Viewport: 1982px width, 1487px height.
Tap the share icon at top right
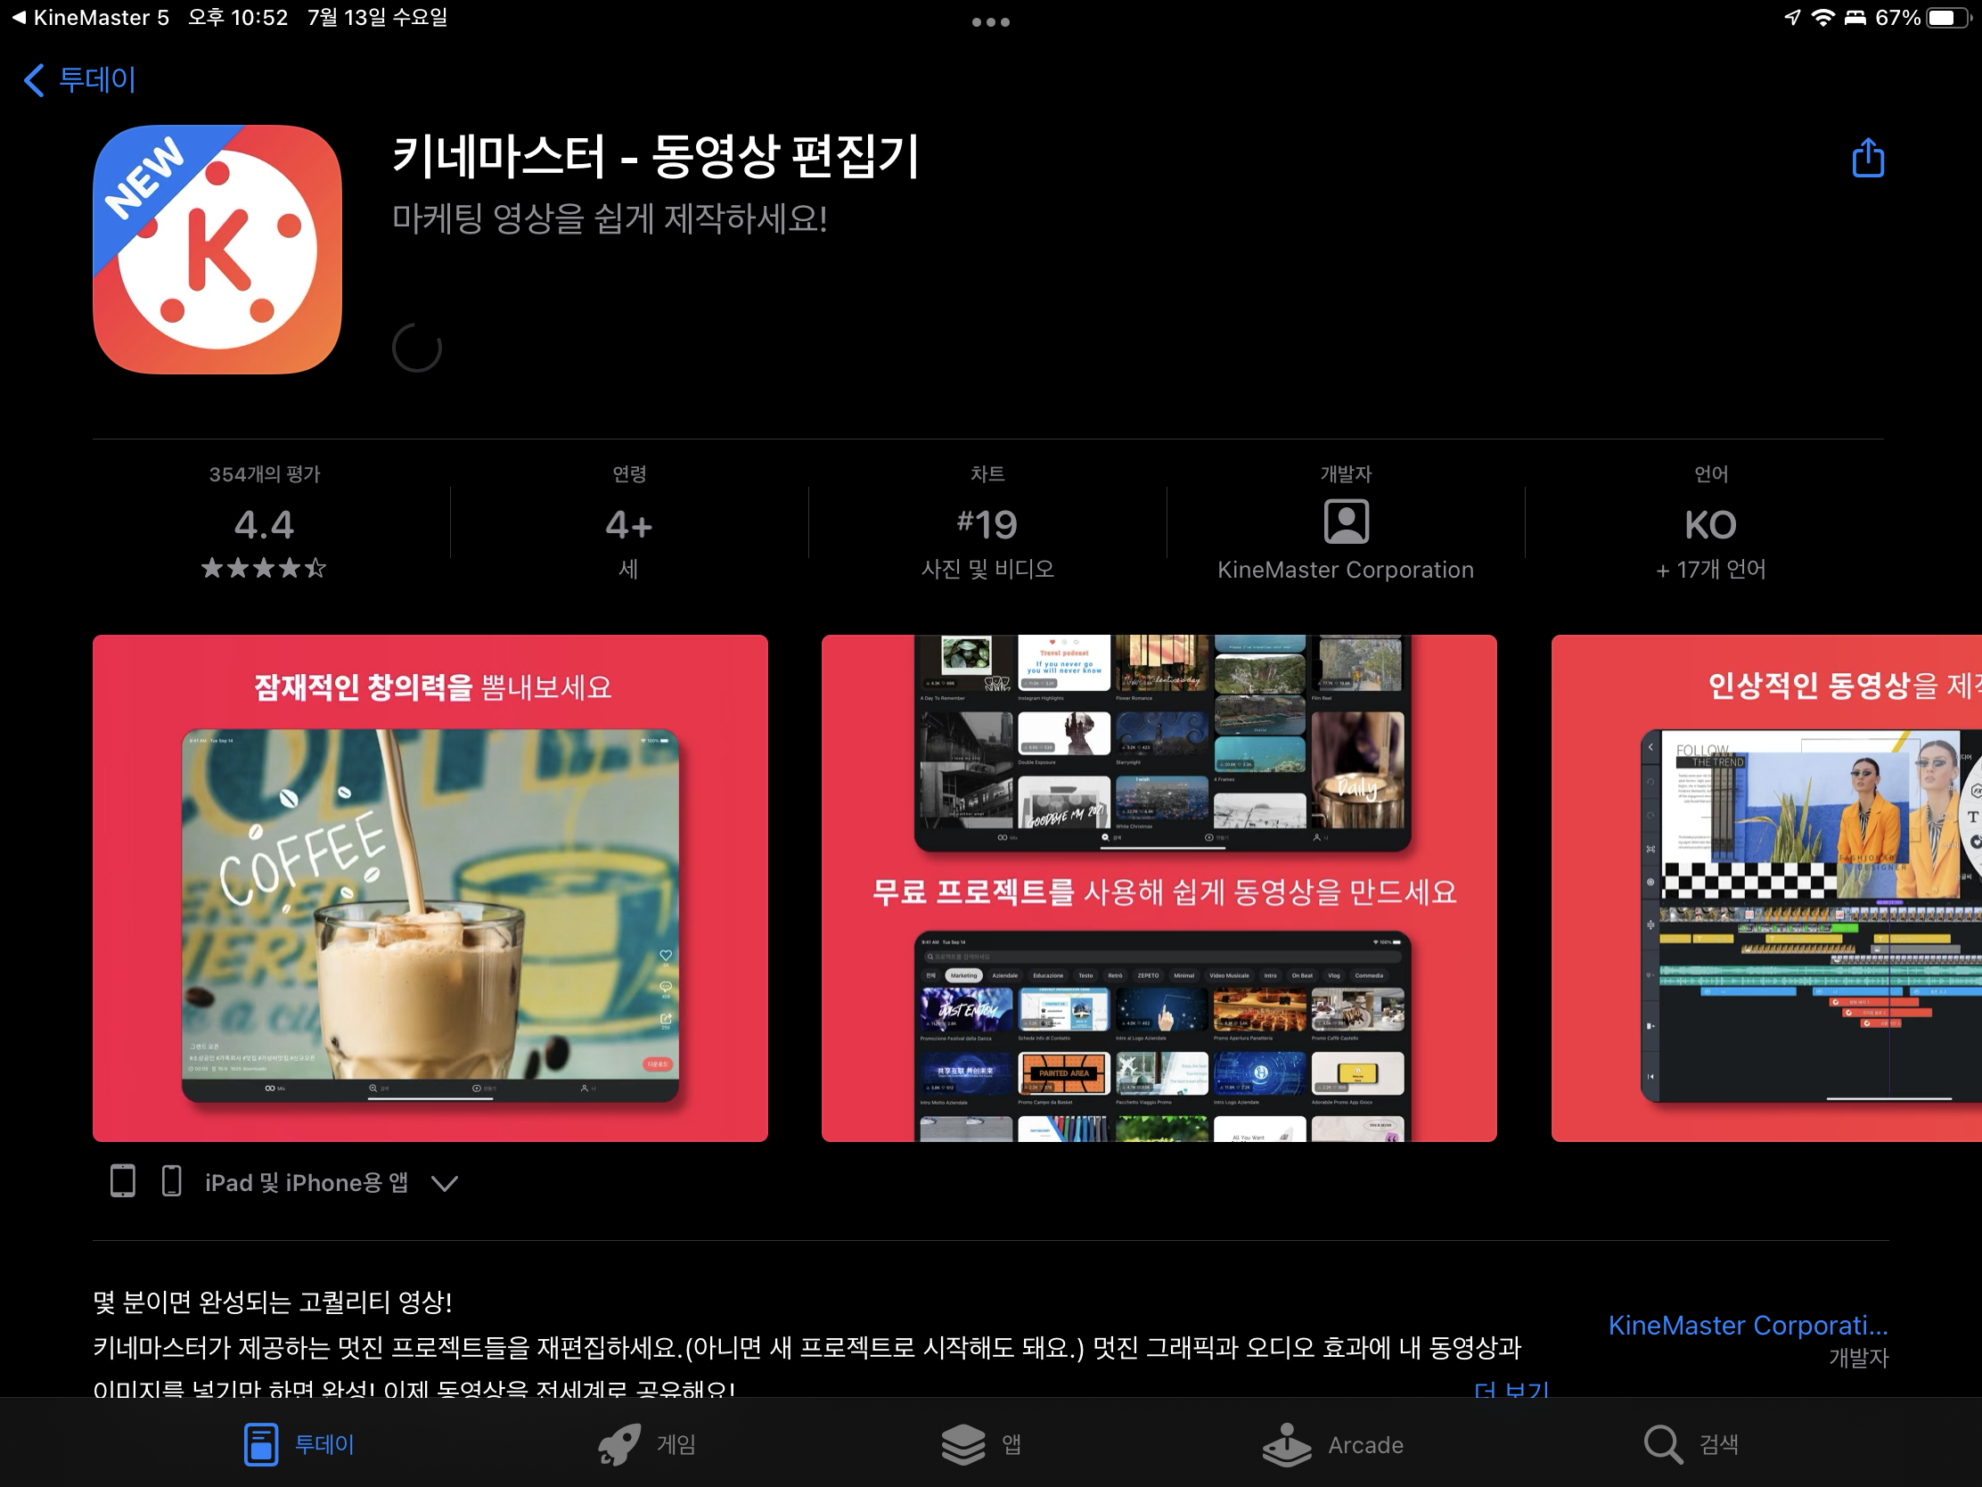pos(1867,159)
